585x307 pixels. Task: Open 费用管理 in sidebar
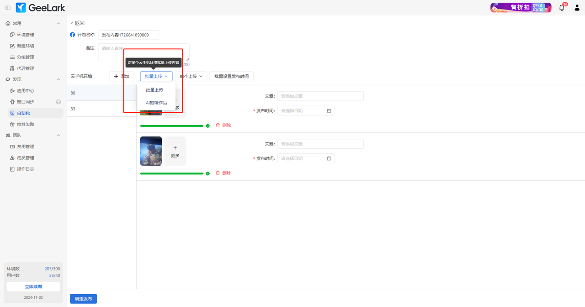pos(26,146)
